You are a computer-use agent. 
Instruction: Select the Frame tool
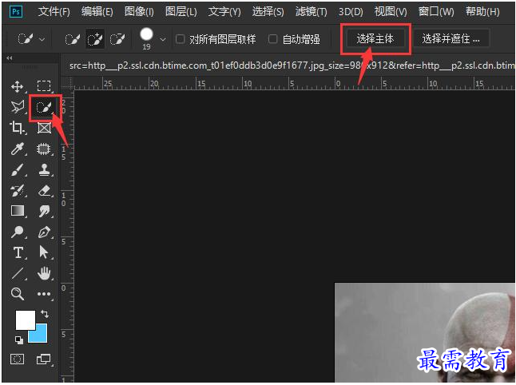44,128
